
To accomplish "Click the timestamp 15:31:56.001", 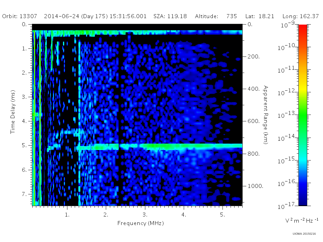I will click(128, 16).
